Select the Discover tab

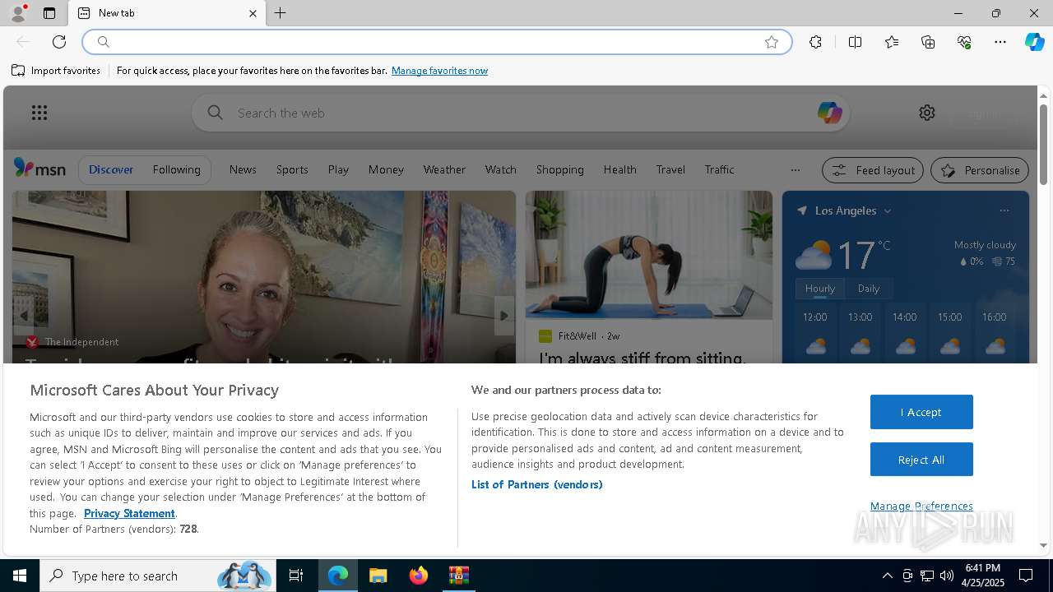(x=111, y=169)
